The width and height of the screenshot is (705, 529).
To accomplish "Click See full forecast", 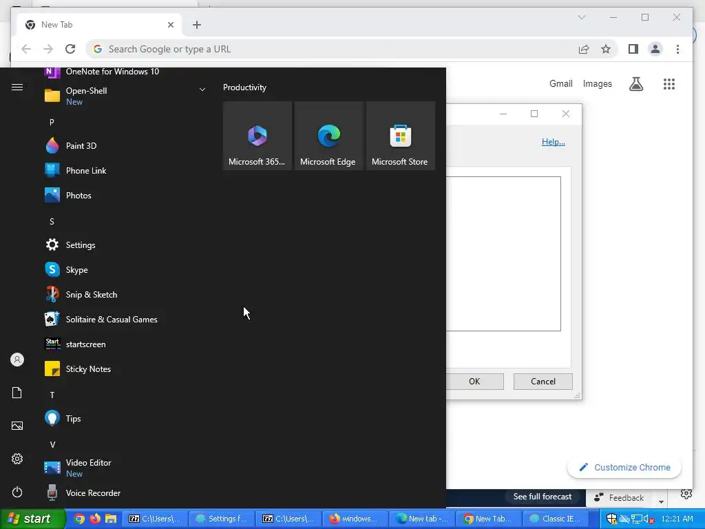I will tap(543, 497).
